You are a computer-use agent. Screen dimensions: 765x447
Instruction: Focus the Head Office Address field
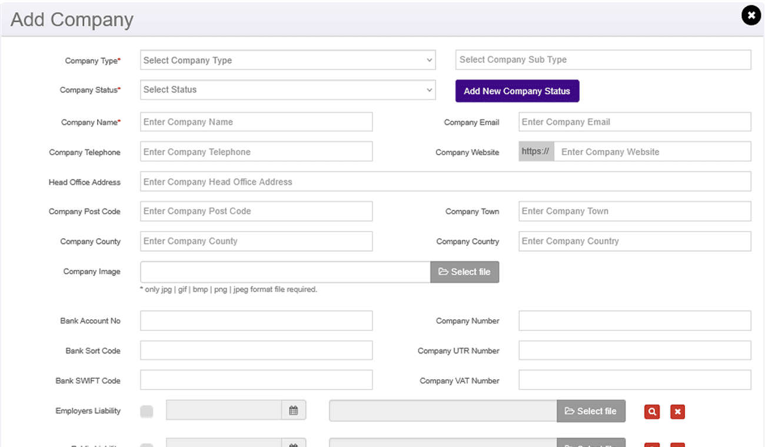click(445, 182)
